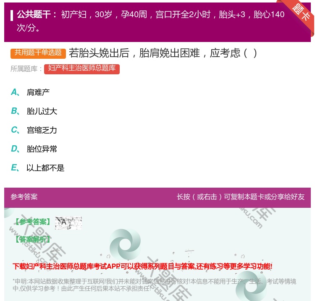Click the orange 共用题干单选题 tag
The height and width of the screenshot is (301, 315).
(38, 53)
